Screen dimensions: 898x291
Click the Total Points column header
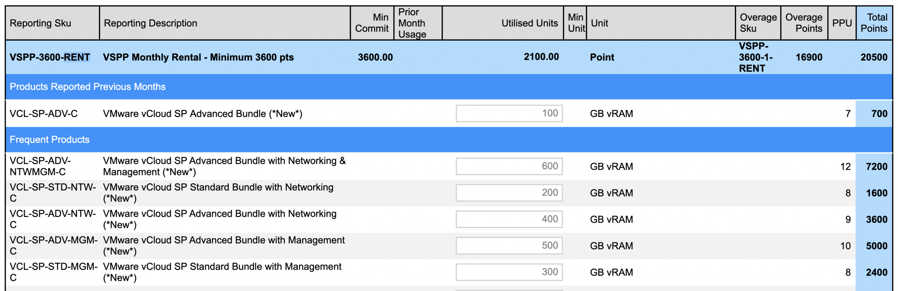(x=874, y=23)
